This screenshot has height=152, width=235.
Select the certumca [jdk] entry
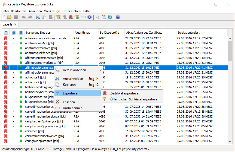[34, 131]
